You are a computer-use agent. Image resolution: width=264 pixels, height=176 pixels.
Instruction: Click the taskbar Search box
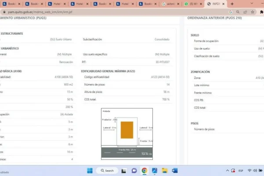[x=107, y=170]
